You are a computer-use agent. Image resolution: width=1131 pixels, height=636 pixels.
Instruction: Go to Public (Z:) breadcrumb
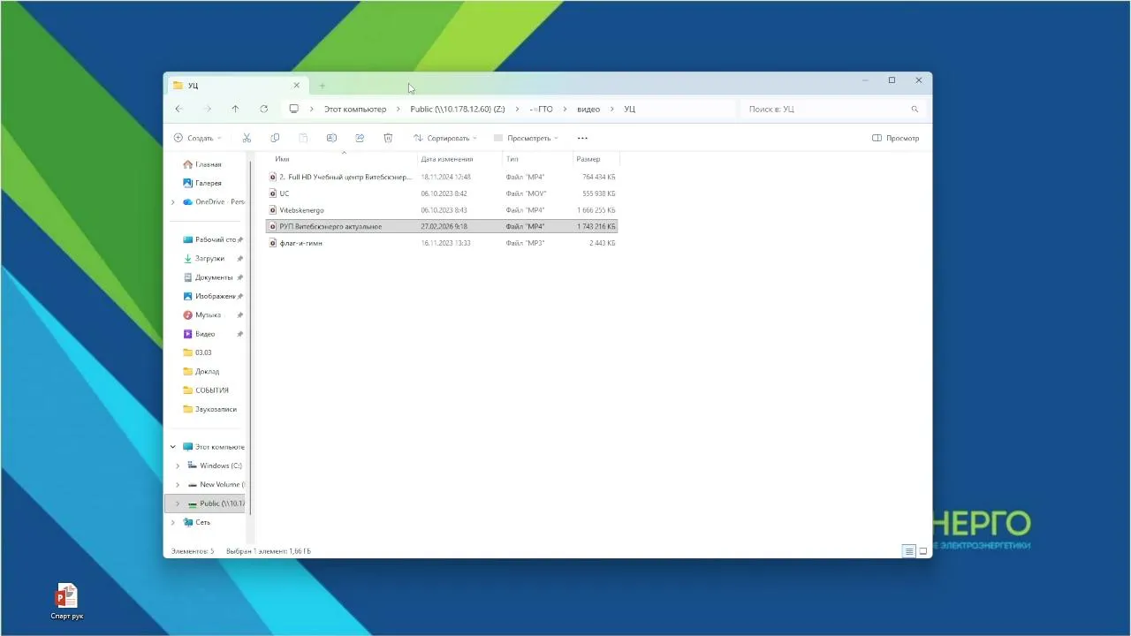click(x=458, y=109)
